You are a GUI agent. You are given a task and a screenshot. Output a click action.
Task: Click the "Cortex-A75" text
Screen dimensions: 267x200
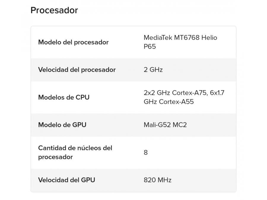[x=189, y=93]
